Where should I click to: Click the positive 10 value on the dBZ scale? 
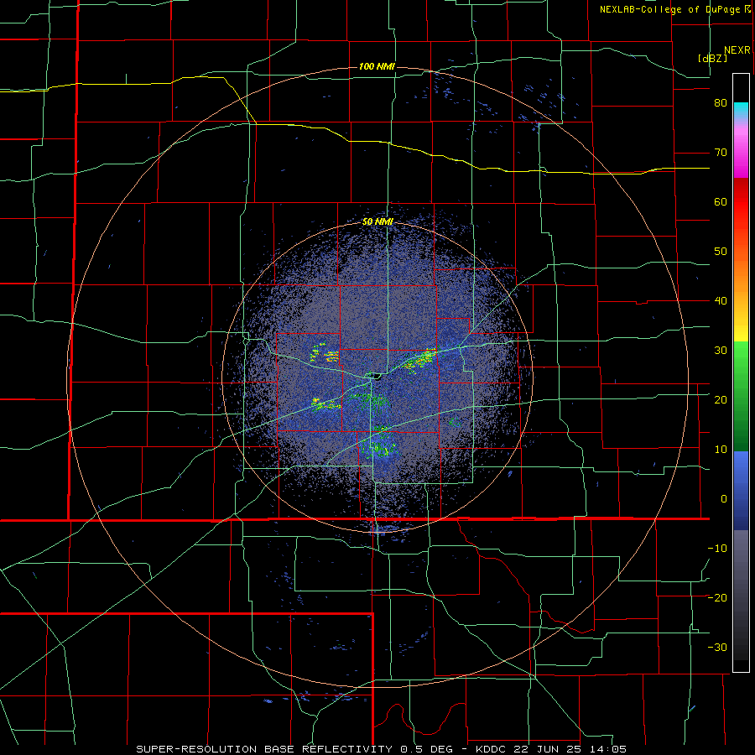click(721, 450)
